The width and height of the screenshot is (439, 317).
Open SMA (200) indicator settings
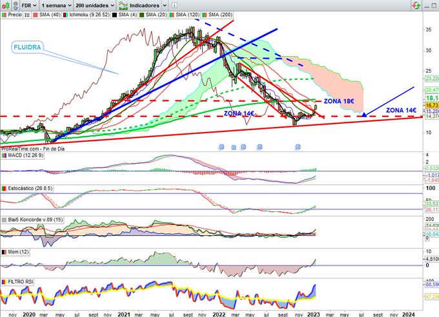click(x=217, y=15)
